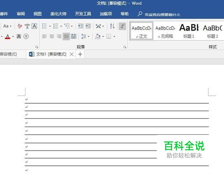Image resolution: width=224 pixels, height=173 pixels.
Task: Center the paragraph text
Action: [52, 36]
